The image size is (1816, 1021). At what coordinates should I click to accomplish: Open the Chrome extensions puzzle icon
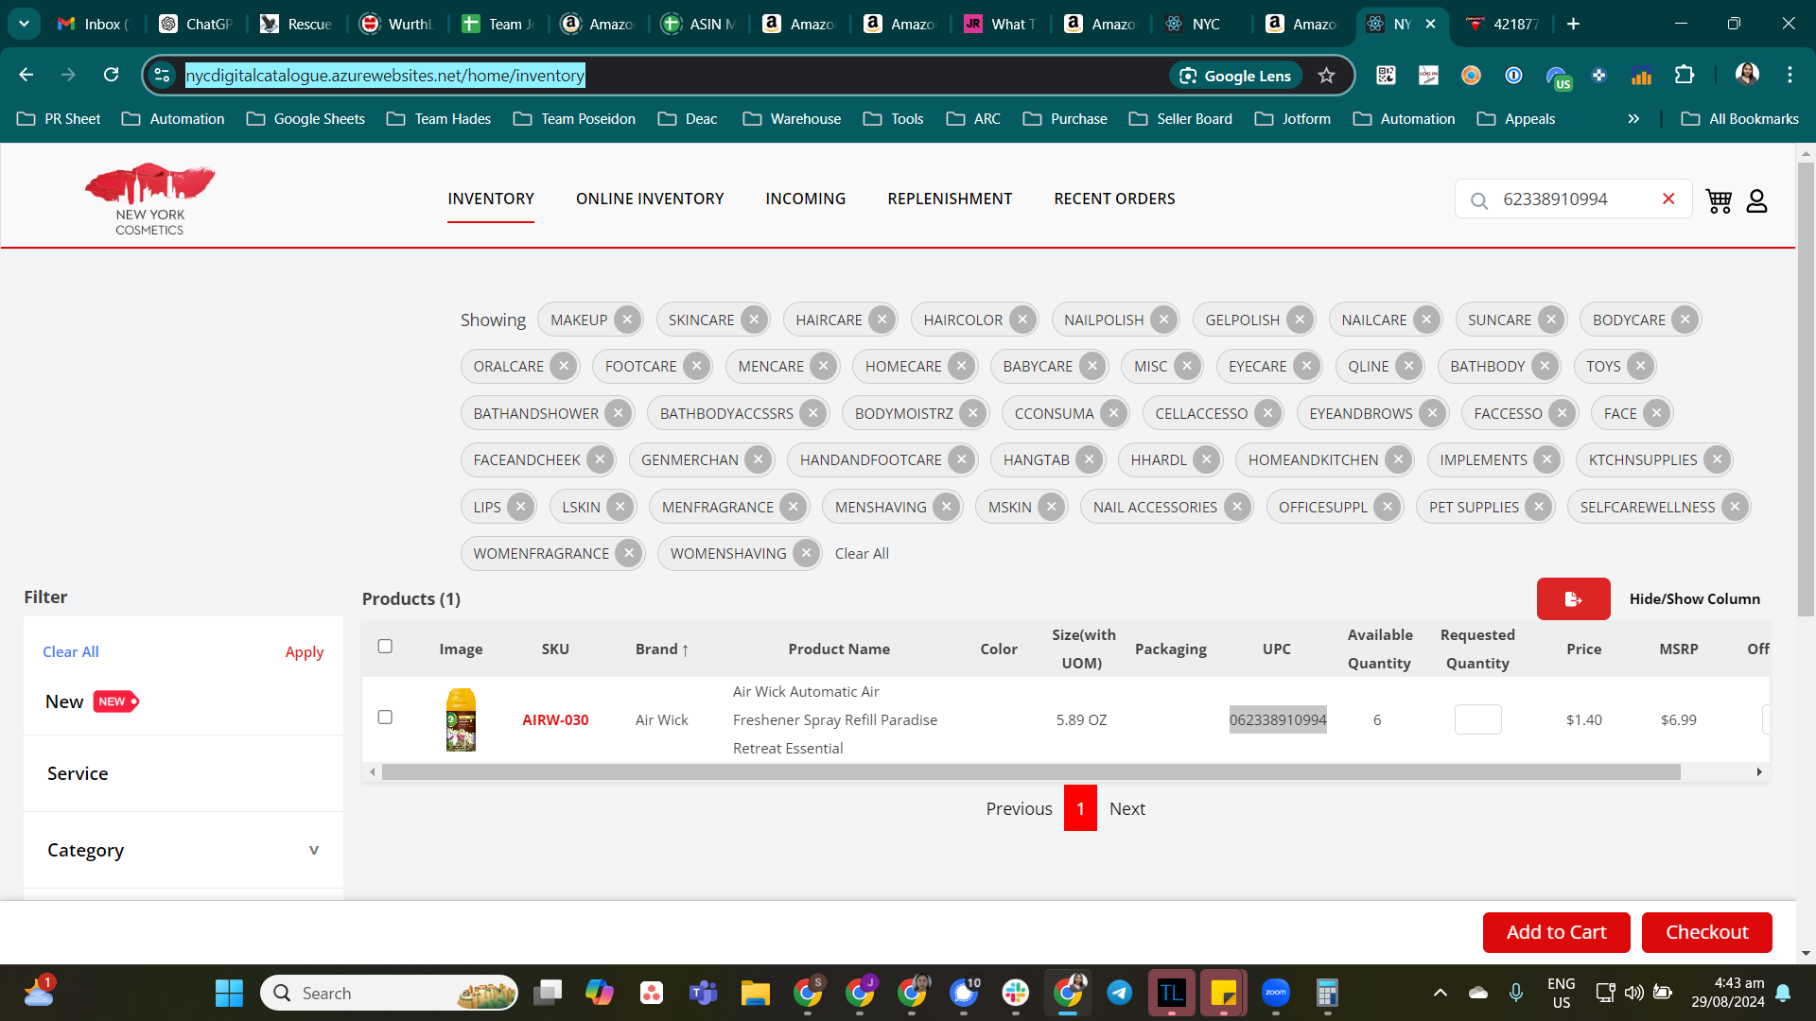(x=1685, y=75)
